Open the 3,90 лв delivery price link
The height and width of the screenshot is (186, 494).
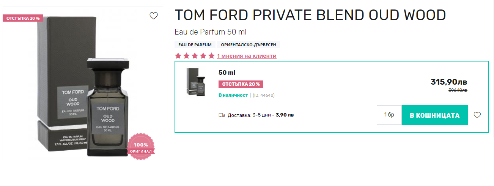pos(285,115)
